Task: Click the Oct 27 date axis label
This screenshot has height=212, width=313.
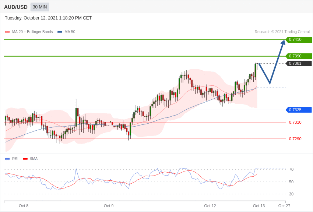Action: pyautogui.click(x=284, y=206)
